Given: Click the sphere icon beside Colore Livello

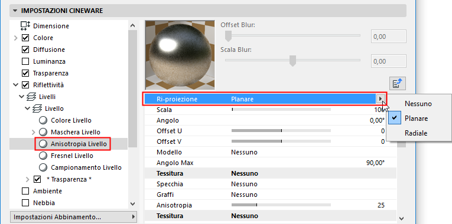Looking at the screenshot, I should [43, 120].
